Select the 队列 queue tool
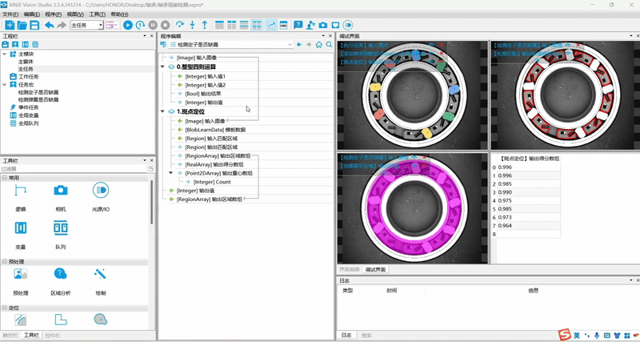This screenshot has height=342, width=640. (61, 228)
